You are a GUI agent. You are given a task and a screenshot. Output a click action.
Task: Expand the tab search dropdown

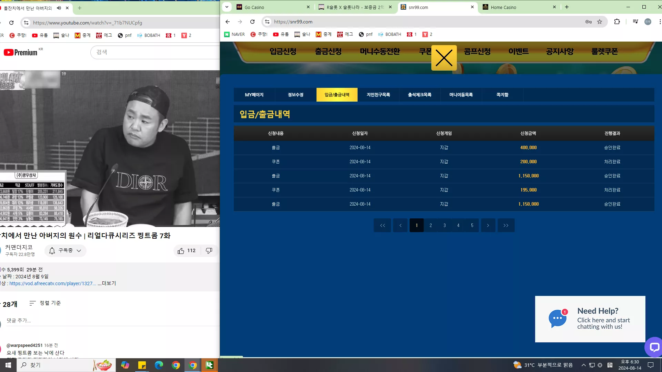point(227,7)
